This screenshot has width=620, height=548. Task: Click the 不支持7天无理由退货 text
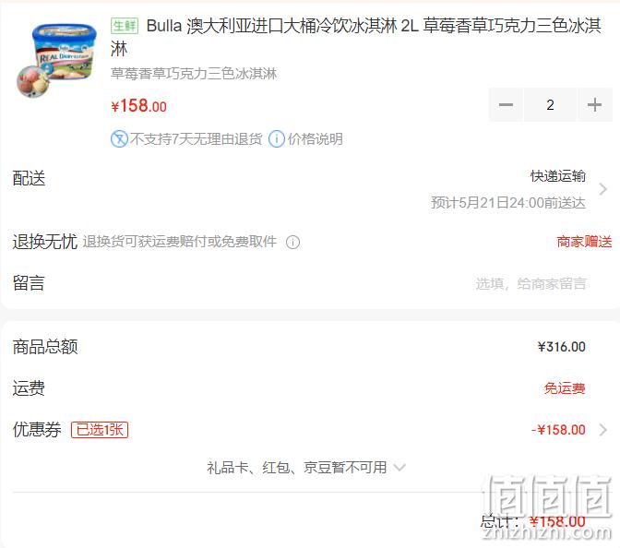(197, 139)
